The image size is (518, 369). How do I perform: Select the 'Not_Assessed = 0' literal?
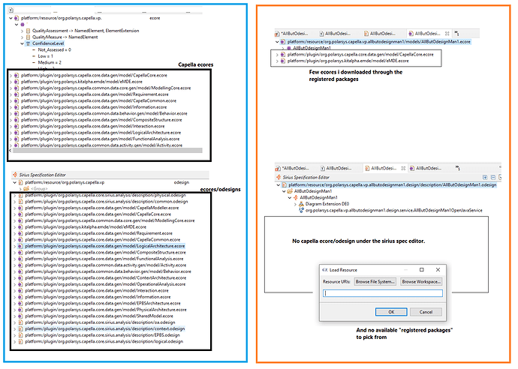click(55, 49)
